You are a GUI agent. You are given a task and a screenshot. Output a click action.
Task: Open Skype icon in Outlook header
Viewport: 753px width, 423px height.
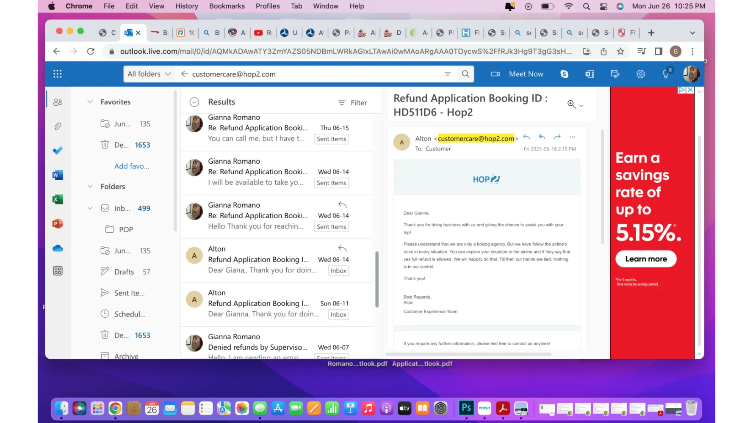(x=564, y=74)
